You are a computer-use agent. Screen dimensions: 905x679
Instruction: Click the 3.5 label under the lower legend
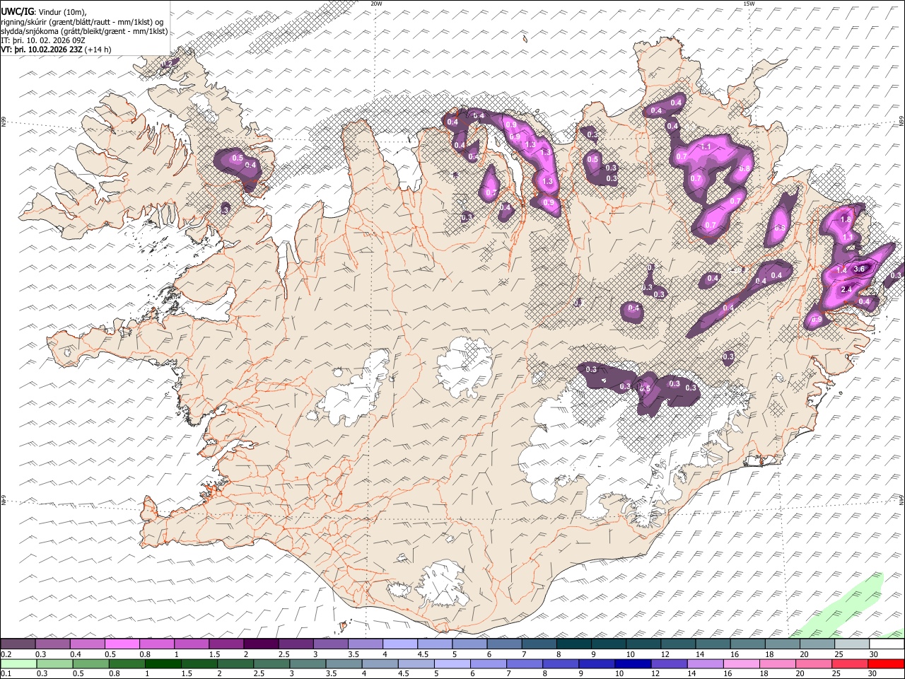click(330, 673)
